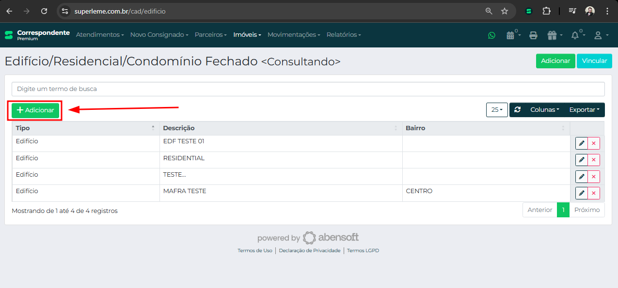The height and width of the screenshot is (288, 618).
Task: Delete MAFRA TESTE with the red X icon
Action: click(x=593, y=193)
